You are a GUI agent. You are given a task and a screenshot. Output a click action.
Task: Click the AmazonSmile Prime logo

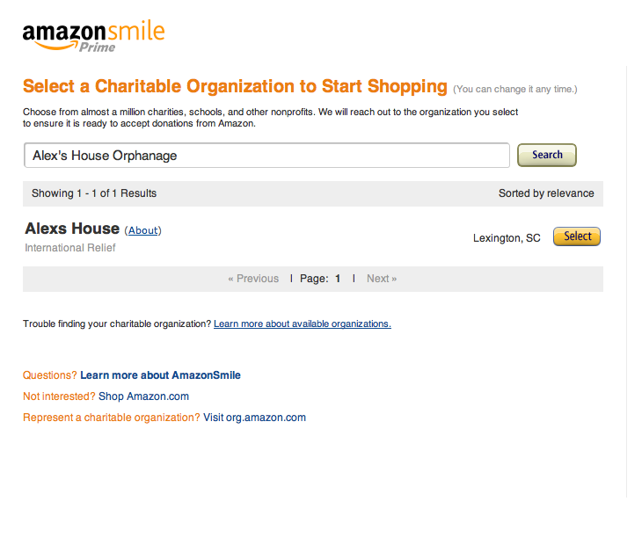(x=94, y=36)
